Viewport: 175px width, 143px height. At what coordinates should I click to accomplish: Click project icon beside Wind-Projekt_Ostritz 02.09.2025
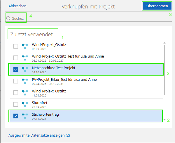(25, 46)
